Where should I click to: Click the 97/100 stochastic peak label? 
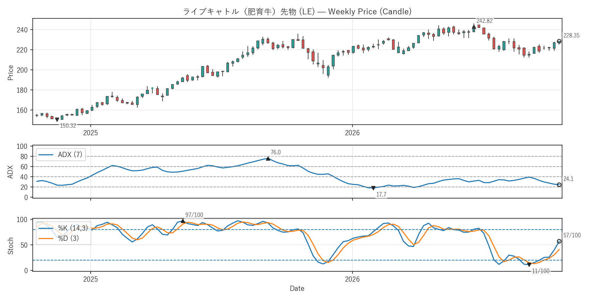coord(194,215)
